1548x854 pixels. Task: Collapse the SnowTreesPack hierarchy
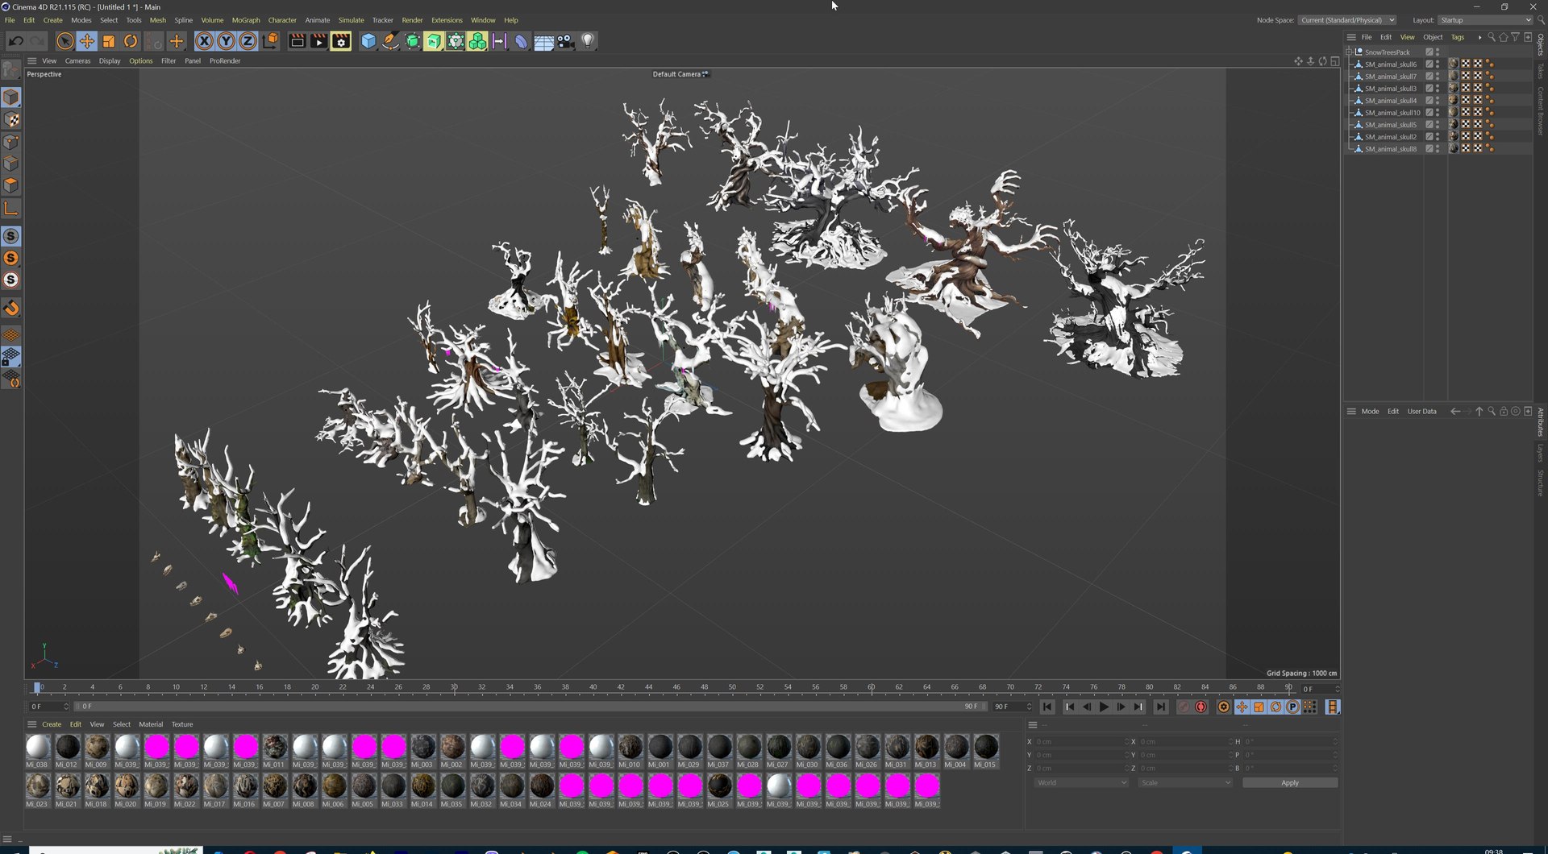[1348, 52]
